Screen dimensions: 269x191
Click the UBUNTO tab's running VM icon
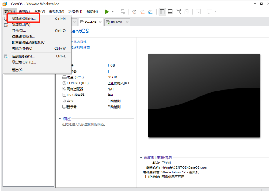[108, 23]
